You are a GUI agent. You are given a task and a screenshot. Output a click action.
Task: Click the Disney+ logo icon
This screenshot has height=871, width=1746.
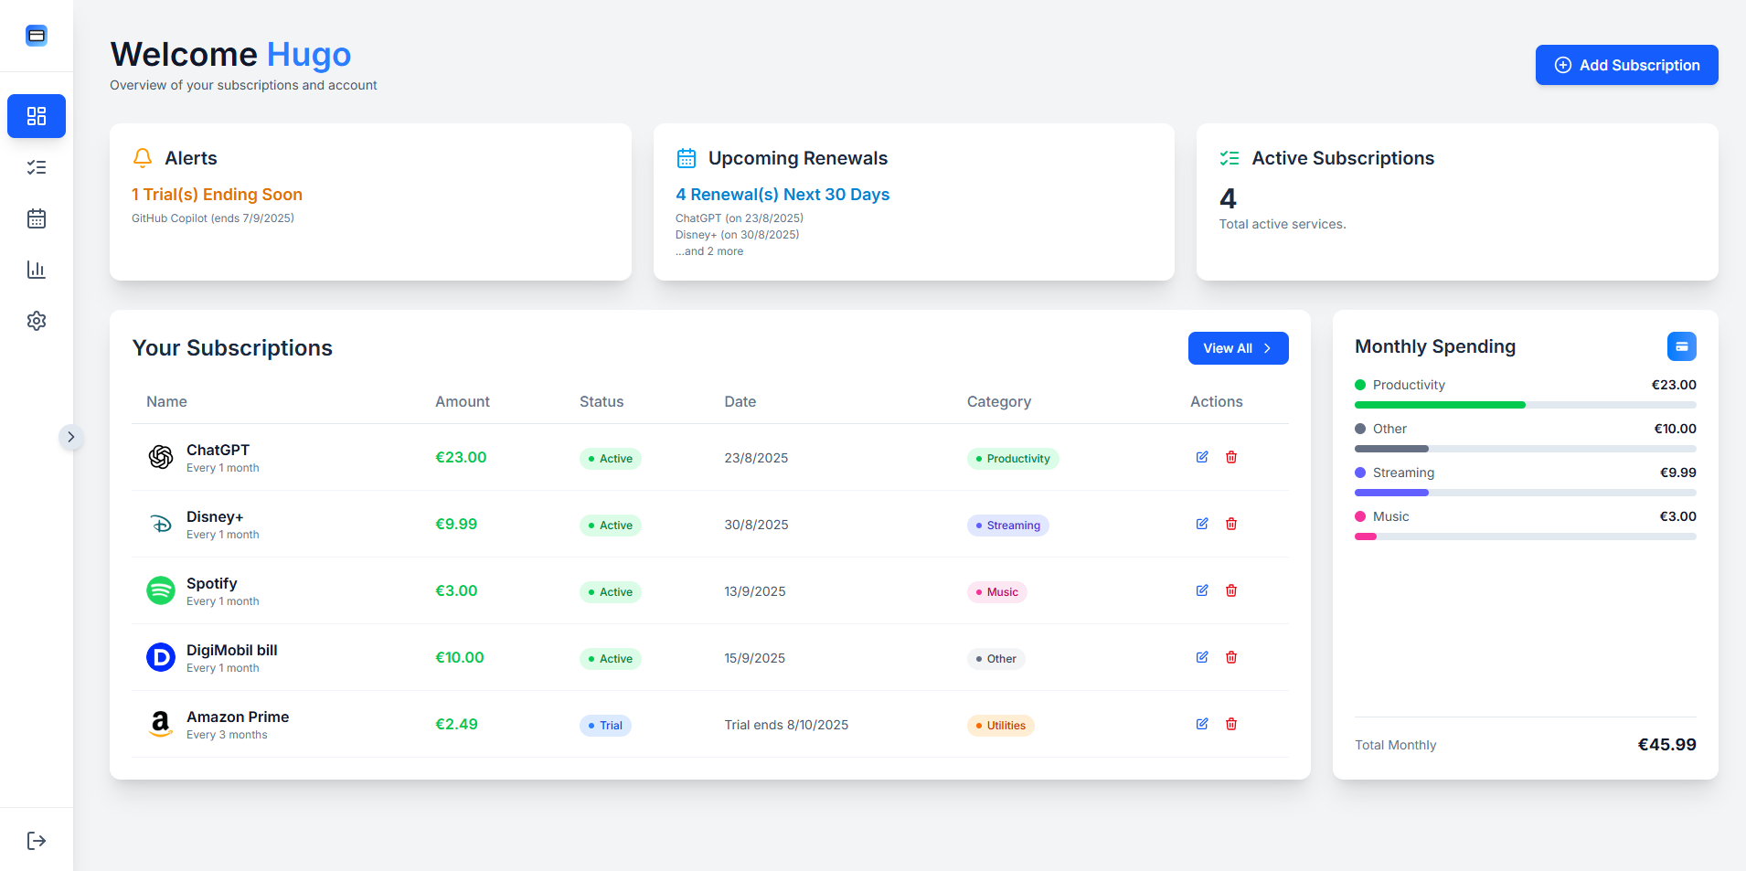coord(161,524)
